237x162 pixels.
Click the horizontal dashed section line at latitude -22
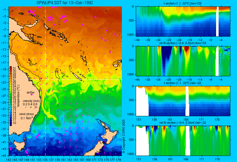[76, 79]
